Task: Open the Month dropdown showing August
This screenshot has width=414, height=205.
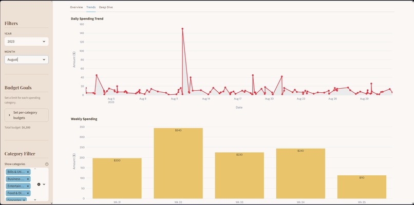Action: (x=26, y=59)
